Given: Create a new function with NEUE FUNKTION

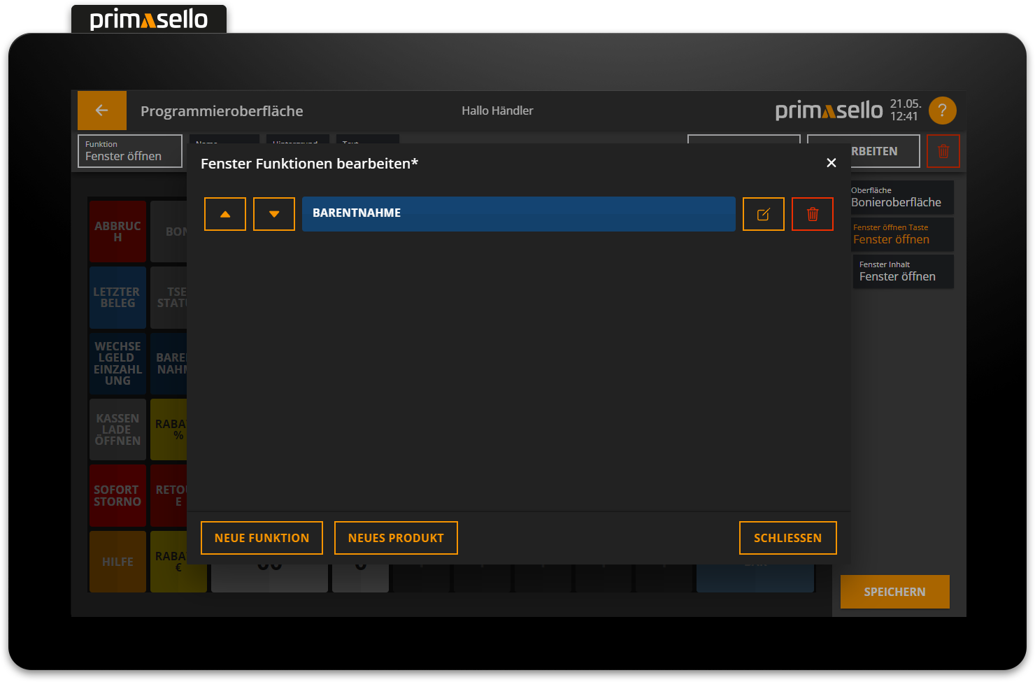Looking at the screenshot, I should 262,538.
